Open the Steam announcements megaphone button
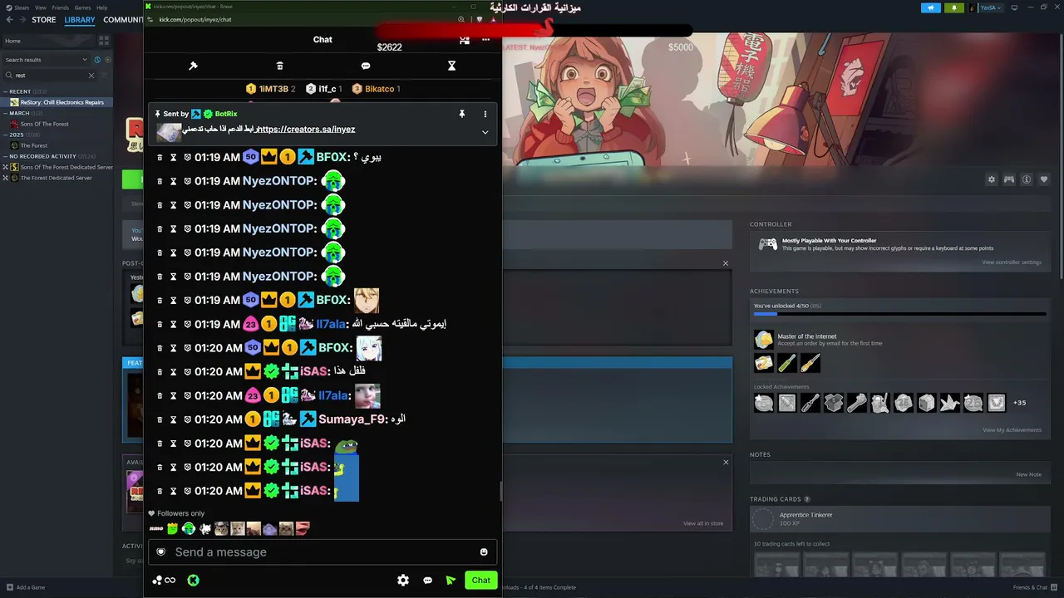This screenshot has height=598, width=1064. point(931,7)
